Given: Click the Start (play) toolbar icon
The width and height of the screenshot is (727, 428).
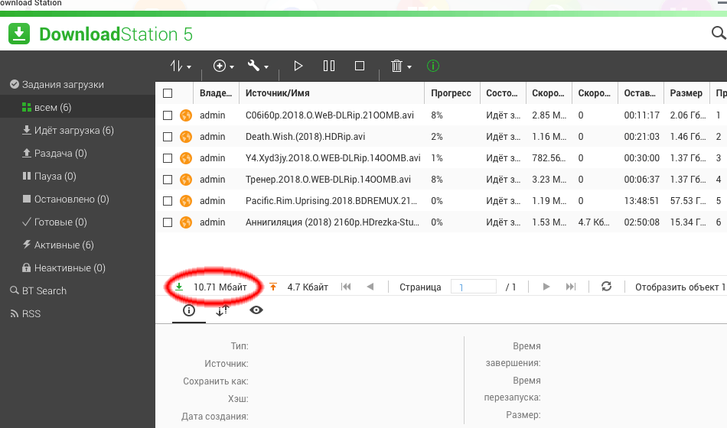Looking at the screenshot, I should click(298, 66).
